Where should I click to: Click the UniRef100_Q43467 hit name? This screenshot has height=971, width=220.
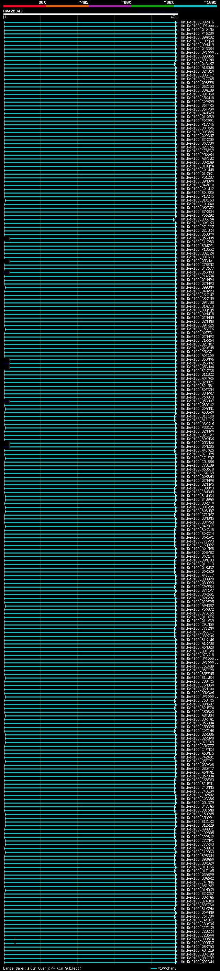click(197, 64)
